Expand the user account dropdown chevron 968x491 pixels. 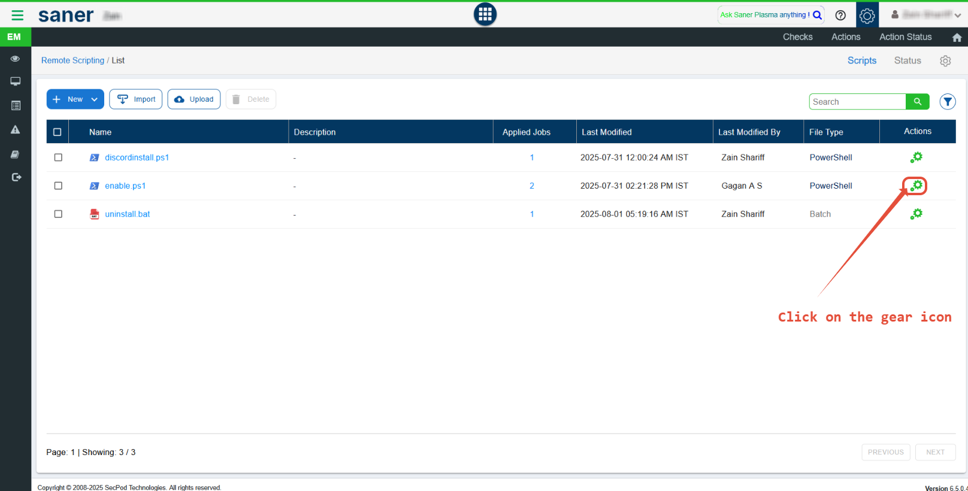pos(958,16)
